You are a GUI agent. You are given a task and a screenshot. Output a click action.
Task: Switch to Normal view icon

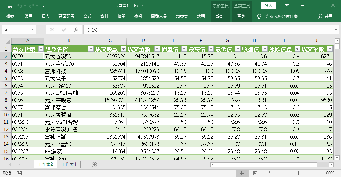tap(242, 173)
